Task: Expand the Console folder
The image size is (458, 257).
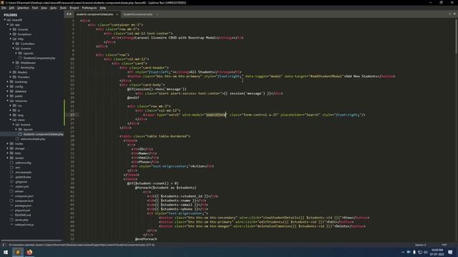Action: click(x=11, y=29)
